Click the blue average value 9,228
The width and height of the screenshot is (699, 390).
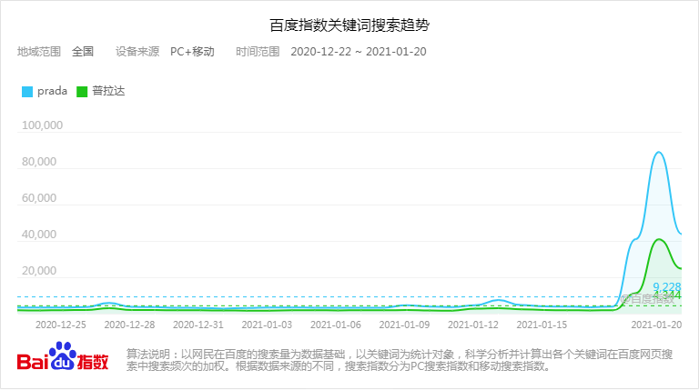(x=666, y=287)
